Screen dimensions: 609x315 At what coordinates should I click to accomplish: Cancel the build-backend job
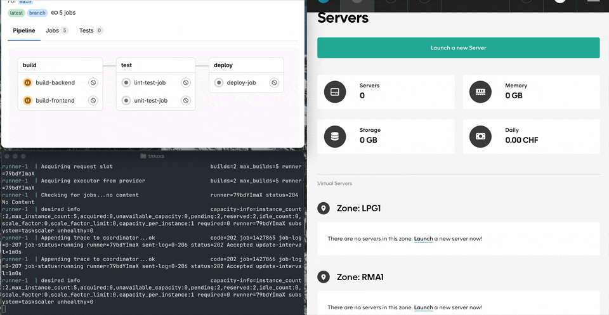[93, 82]
